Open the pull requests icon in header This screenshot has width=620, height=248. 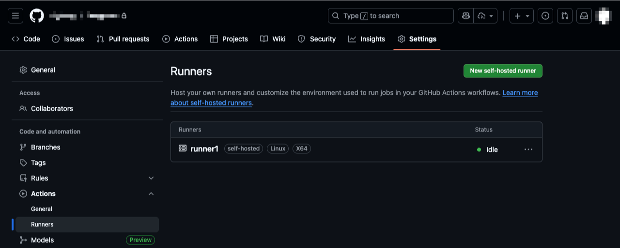565,16
